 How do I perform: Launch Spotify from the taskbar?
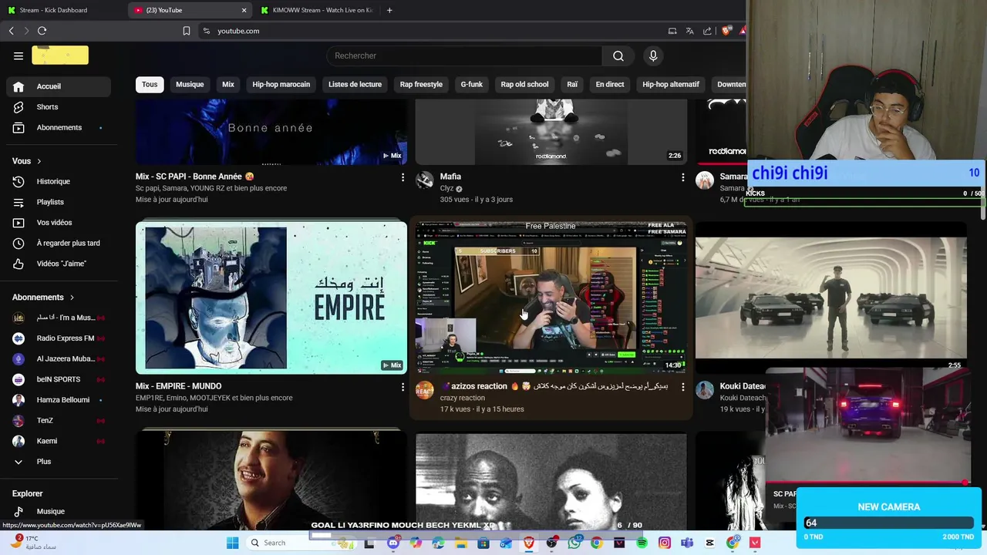pos(642,543)
